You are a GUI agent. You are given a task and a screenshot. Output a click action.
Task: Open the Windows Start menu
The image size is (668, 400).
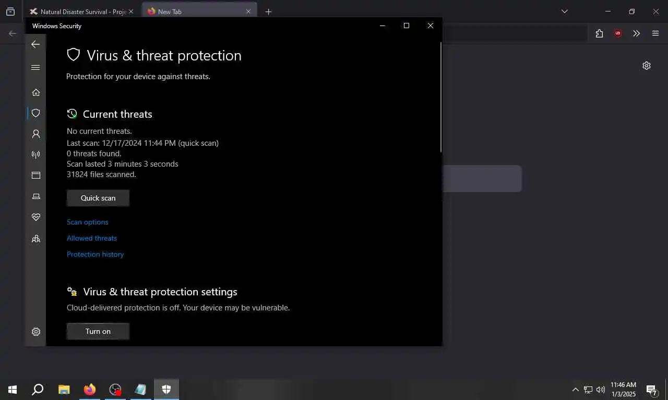(x=13, y=389)
